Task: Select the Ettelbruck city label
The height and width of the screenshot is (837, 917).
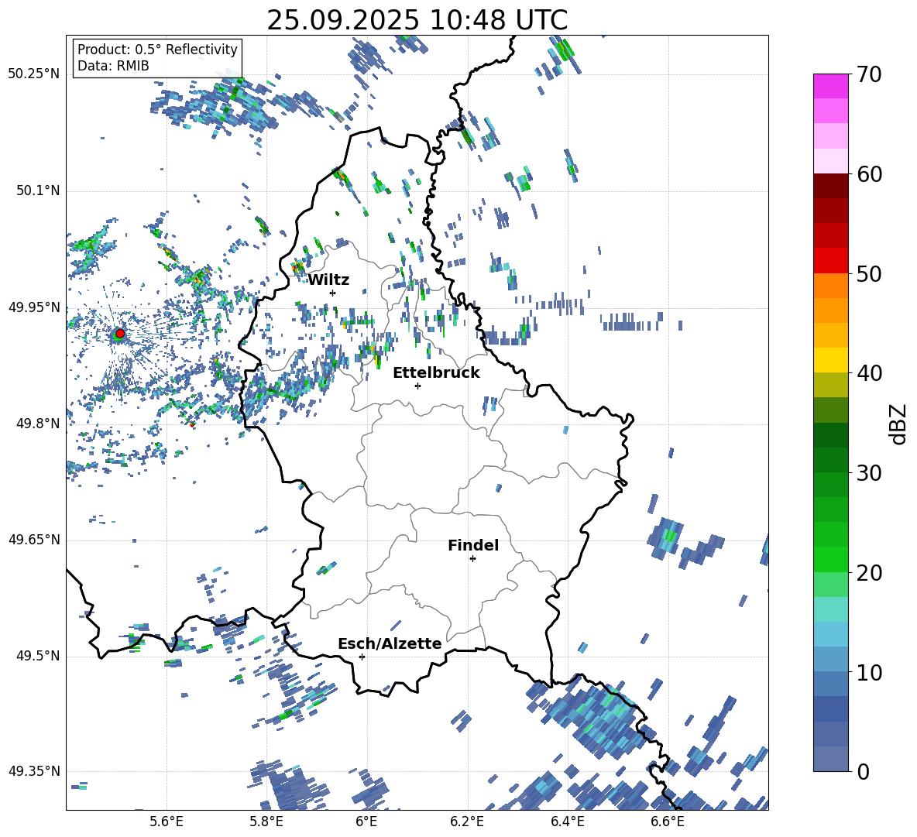Action: [x=436, y=373]
